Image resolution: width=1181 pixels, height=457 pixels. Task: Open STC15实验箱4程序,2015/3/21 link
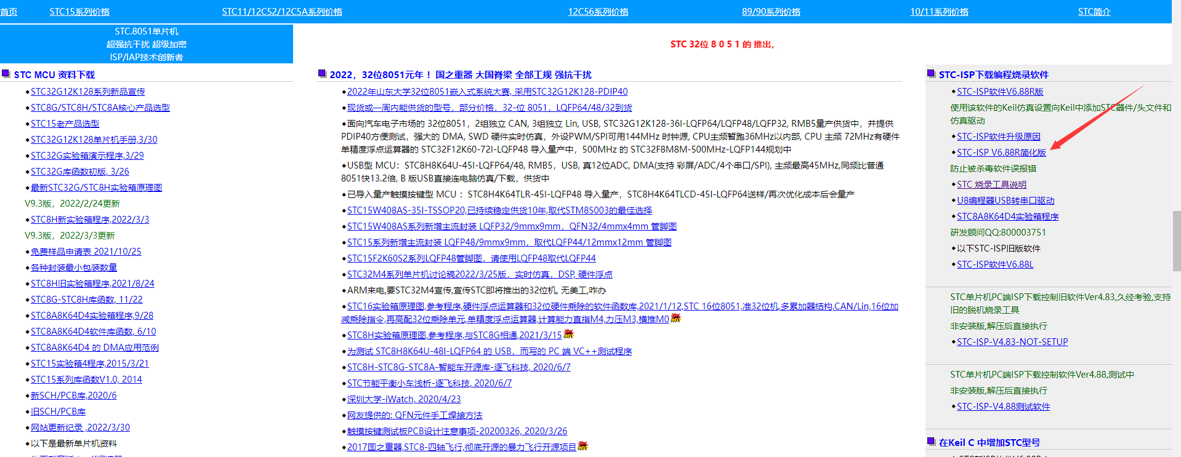point(90,364)
